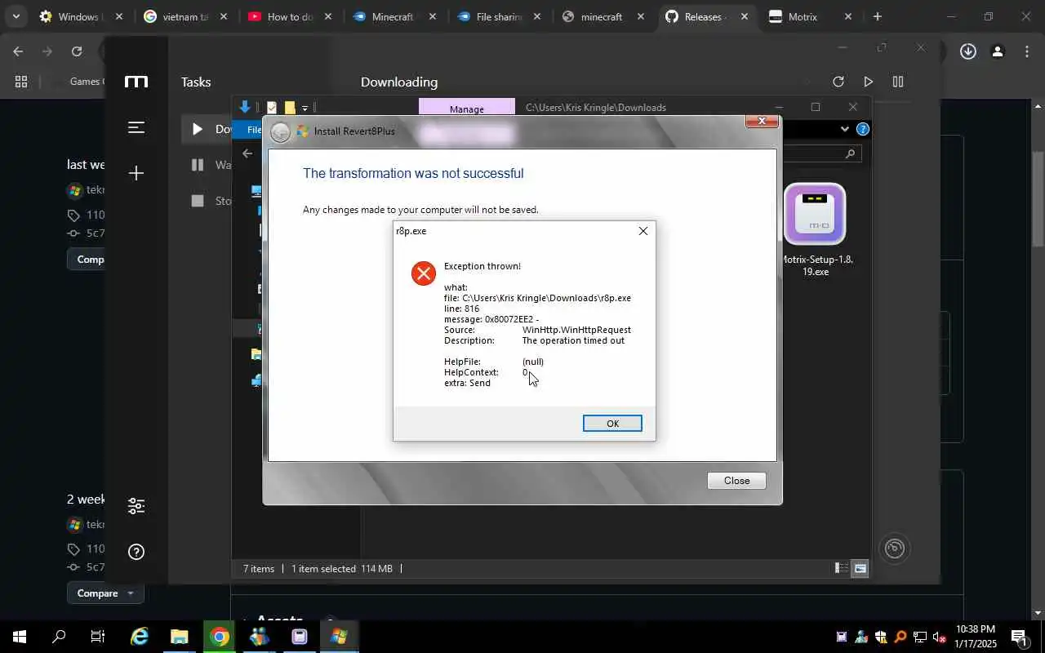Open the Manage ribbon tab in File Explorer

point(467,109)
